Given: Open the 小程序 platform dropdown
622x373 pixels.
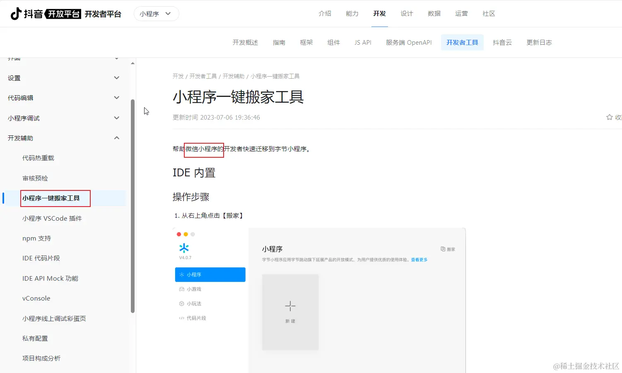Looking at the screenshot, I should [156, 14].
